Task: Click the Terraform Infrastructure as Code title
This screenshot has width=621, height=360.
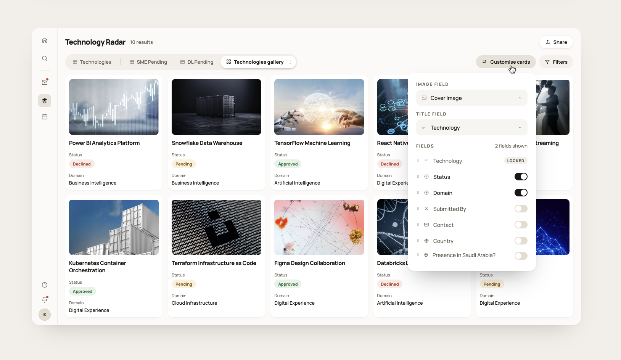Action: click(214, 263)
